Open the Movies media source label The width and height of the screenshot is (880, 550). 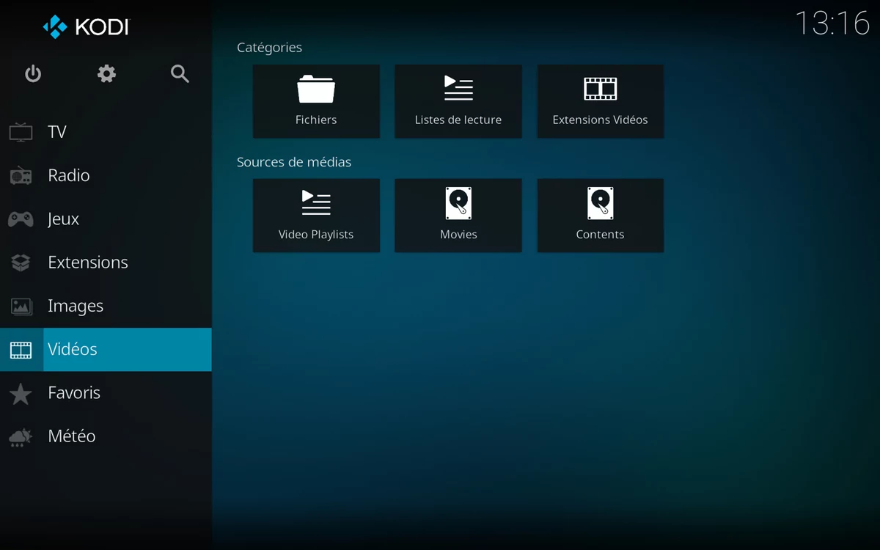pos(458,235)
